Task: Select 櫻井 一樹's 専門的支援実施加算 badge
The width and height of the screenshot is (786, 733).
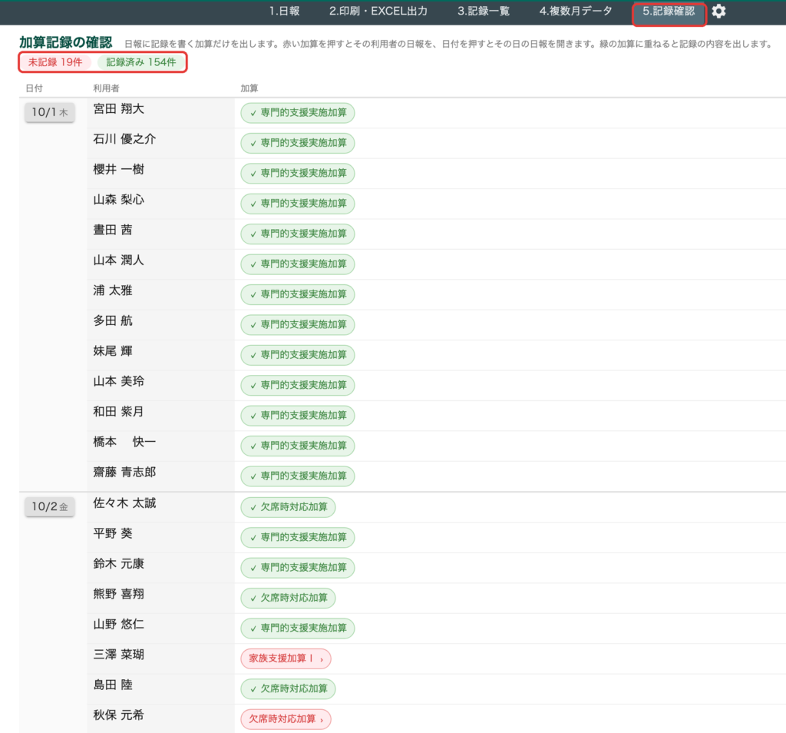Action: pyautogui.click(x=298, y=173)
